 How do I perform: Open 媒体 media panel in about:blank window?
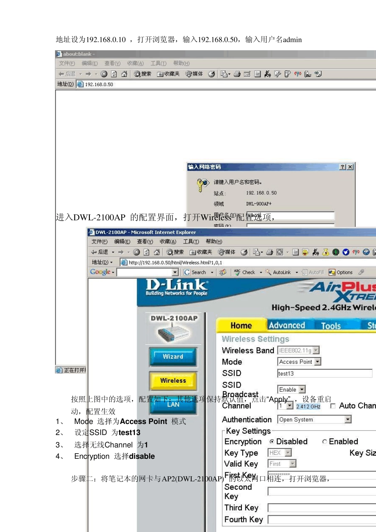[194, 74]
